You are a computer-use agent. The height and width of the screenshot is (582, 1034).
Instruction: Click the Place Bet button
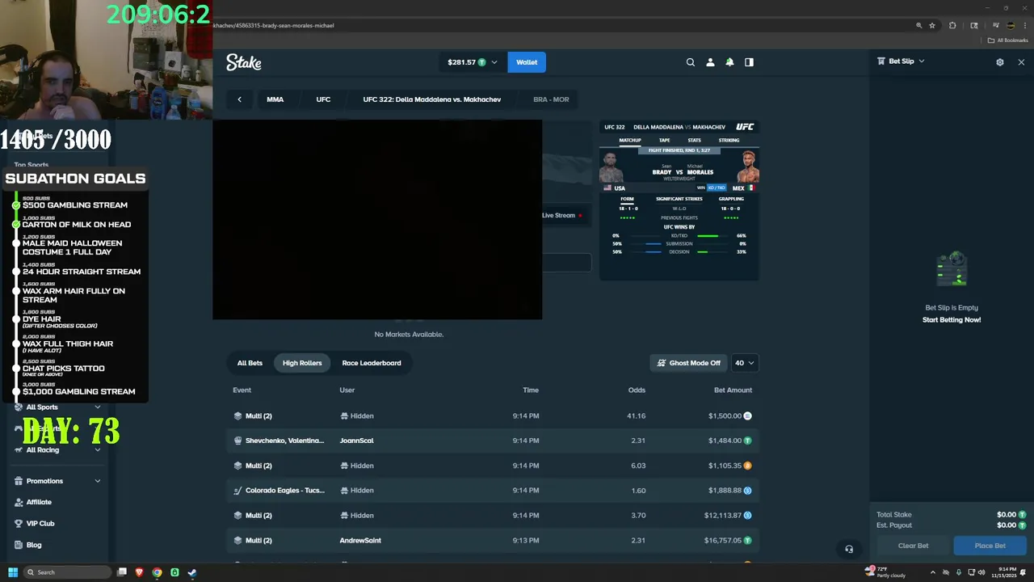990,546
